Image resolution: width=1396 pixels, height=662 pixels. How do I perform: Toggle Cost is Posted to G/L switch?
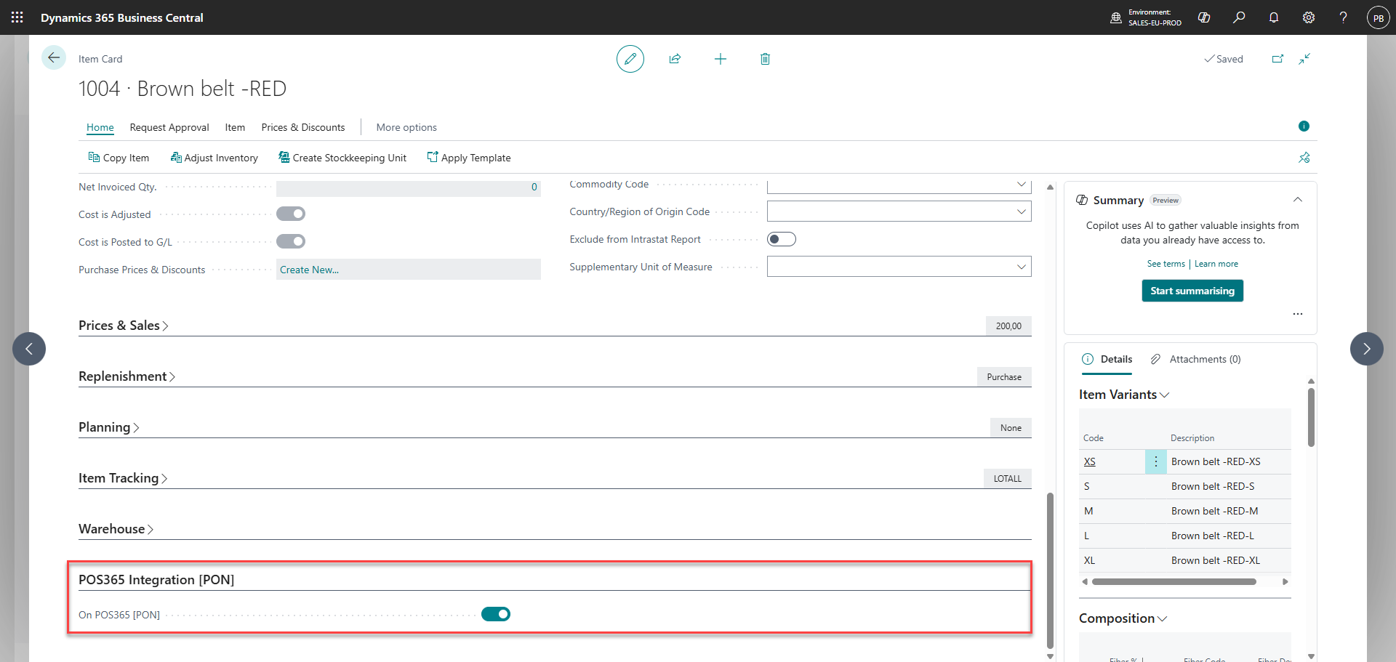point(291,241)
